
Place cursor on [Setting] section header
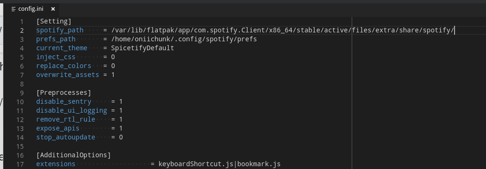(x=54, y=22)
